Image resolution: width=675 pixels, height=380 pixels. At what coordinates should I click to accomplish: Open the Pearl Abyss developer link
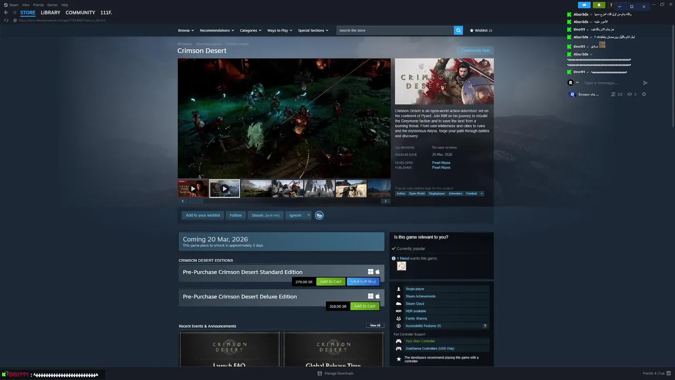(x=441, y=163)
